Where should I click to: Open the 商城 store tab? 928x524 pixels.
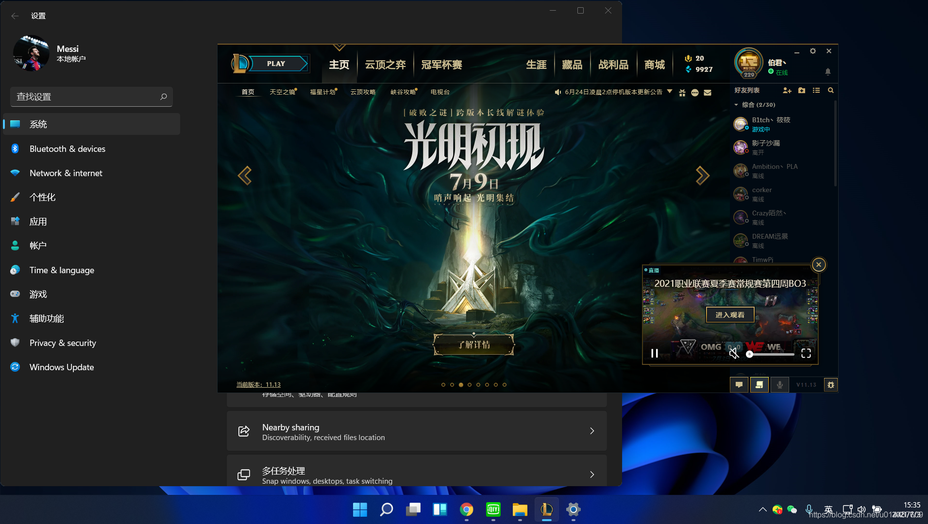[x=655, y=65]
